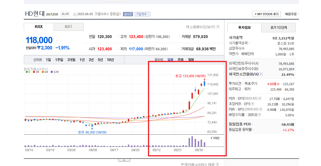Click the current price 118,000
321x166 pixels.
click(39, 40)
